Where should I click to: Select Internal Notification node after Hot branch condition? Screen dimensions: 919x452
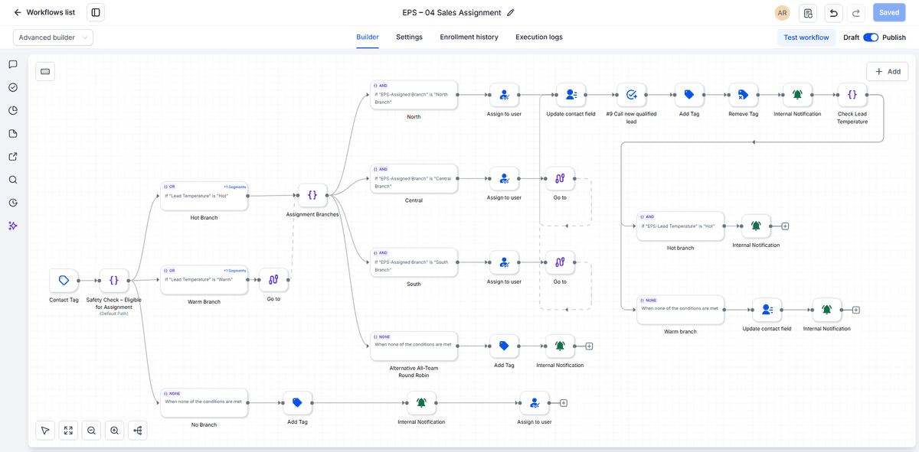pyautogui.click(x=756, y=226)
